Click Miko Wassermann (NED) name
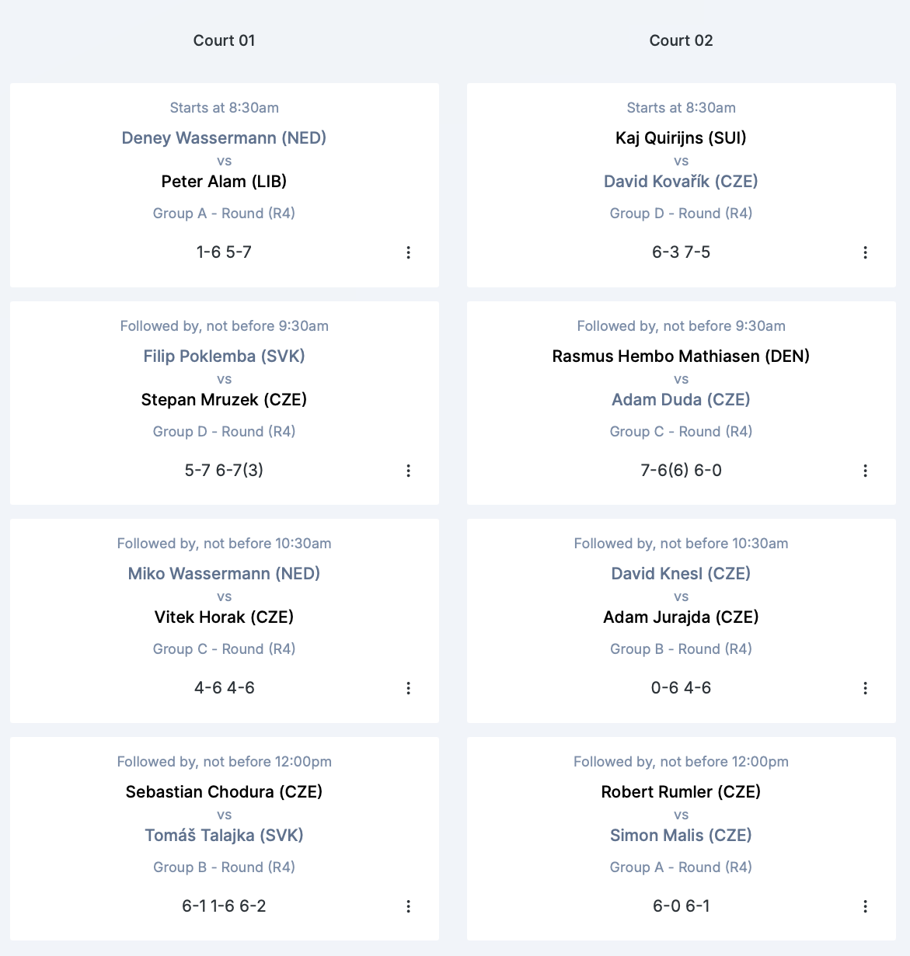This screenshot has height=956, width=910. pyautogui.click(x=224, y=574)
